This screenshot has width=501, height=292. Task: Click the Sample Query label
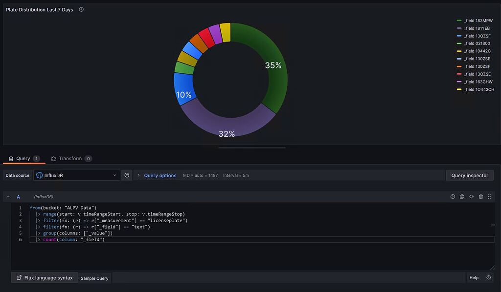94,278
